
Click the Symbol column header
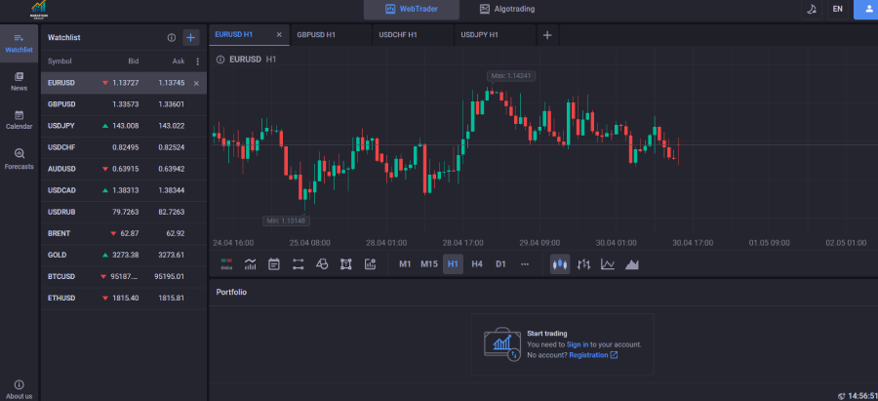pos(60,61)
